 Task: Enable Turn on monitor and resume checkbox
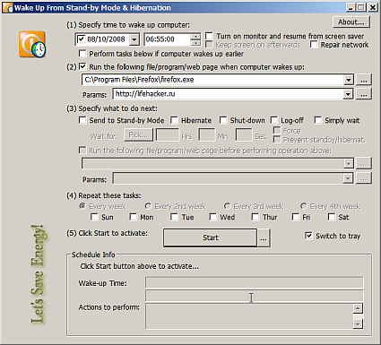pos(209,36)
